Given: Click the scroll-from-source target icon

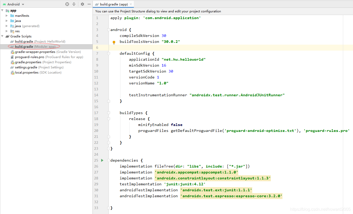Looking at the screenshot, I should tap(67, 4).
